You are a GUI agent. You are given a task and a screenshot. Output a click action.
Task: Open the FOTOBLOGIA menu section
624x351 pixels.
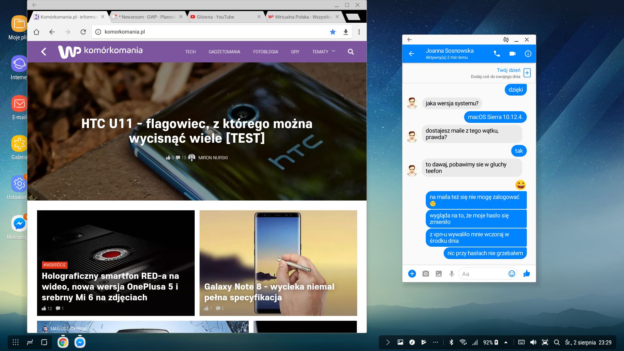(266, 52)
